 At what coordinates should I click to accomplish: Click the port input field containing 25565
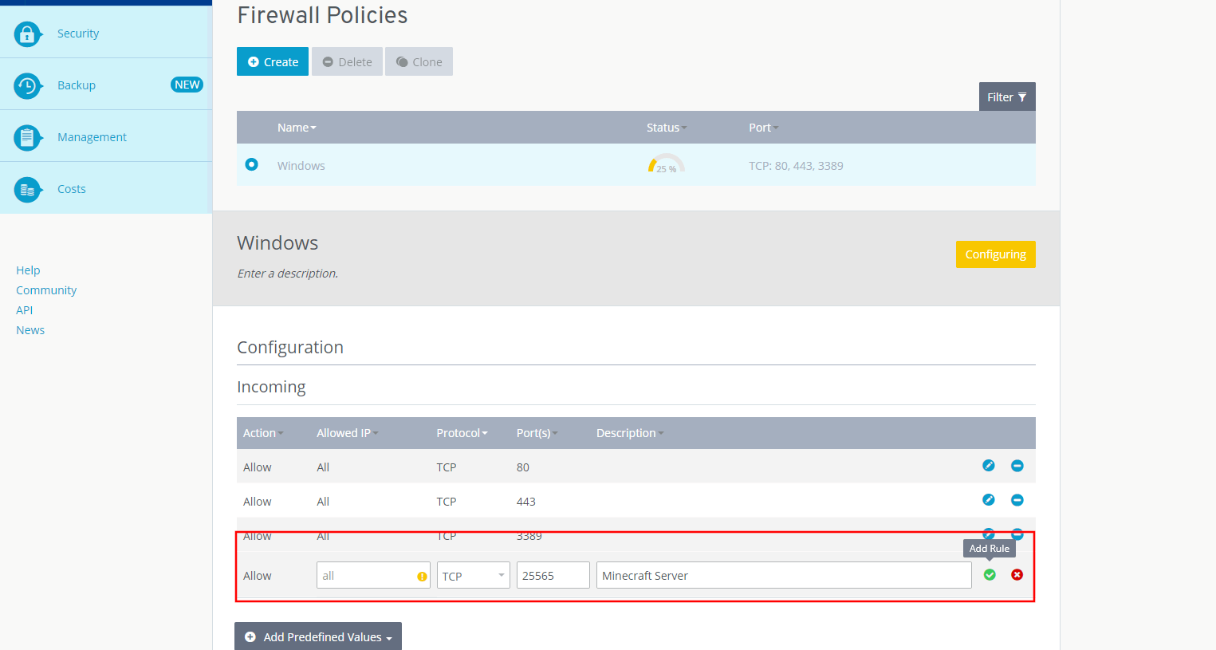tap(553, 576)
